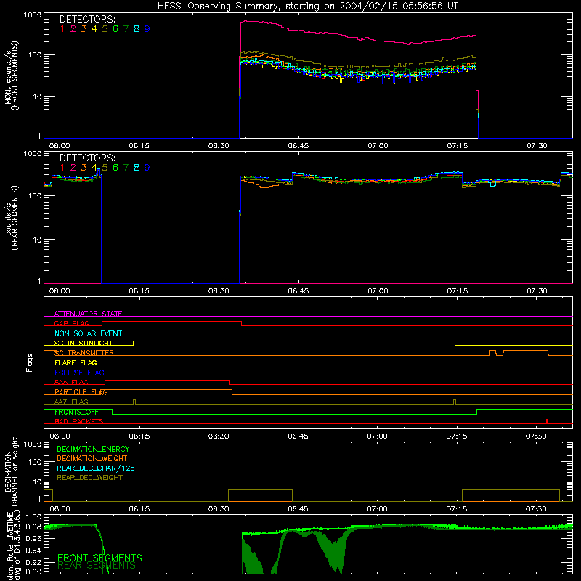
Task: Click the AAZ_FLAG pulse near 07:15
Action: pyautogui.click(x=455, y=402)
